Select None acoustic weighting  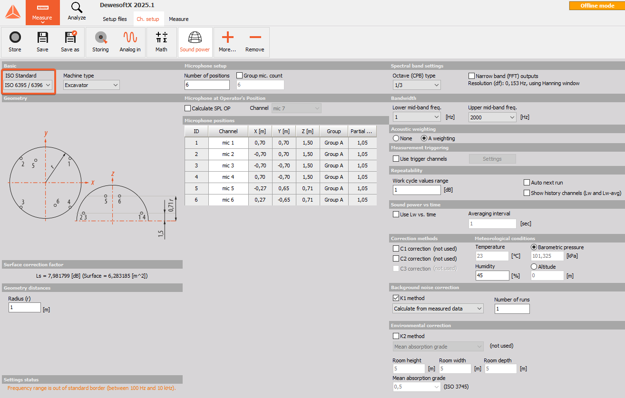[x=396, y=138]
